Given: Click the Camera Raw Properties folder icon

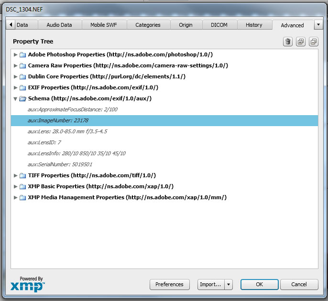Looking at the screenshot, I should 22,66.
